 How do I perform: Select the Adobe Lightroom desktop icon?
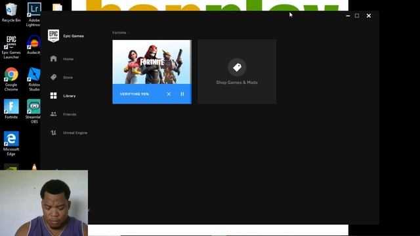(x=33, y=14)
